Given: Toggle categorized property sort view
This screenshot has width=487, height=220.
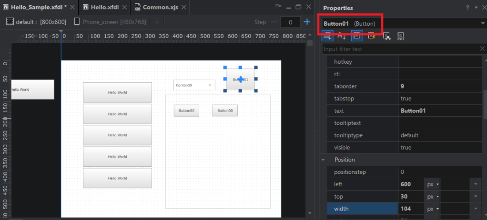Looking at the screenshot, I should click(327, 36).
